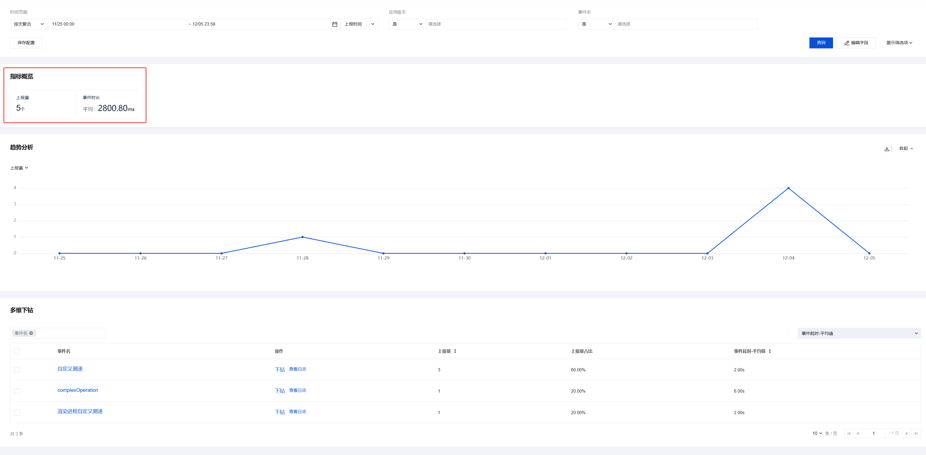
Task: Sort by 事件耗时-平均值 column arrows
Action: (x=770, y=351)
